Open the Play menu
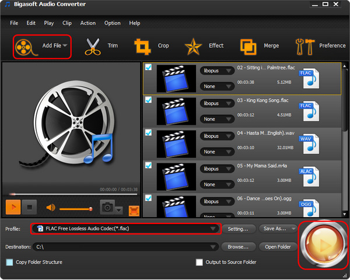The image size is (350, 280). point(48,23)
